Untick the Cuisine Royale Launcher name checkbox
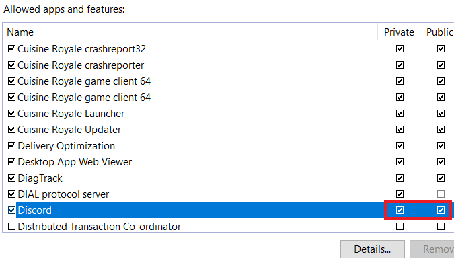Screen dimensions: 454x271 pyautogui.click(x=11, y=114)
